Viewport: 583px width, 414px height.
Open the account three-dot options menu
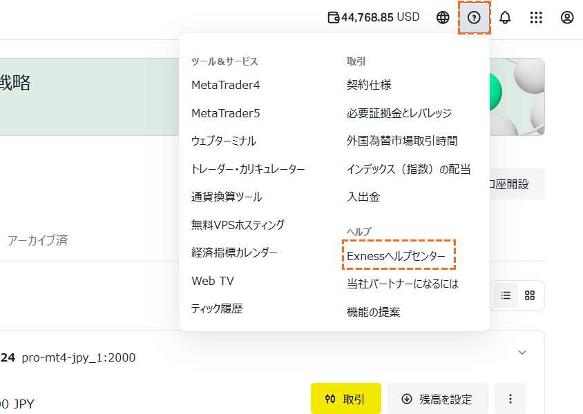point(510,399)
